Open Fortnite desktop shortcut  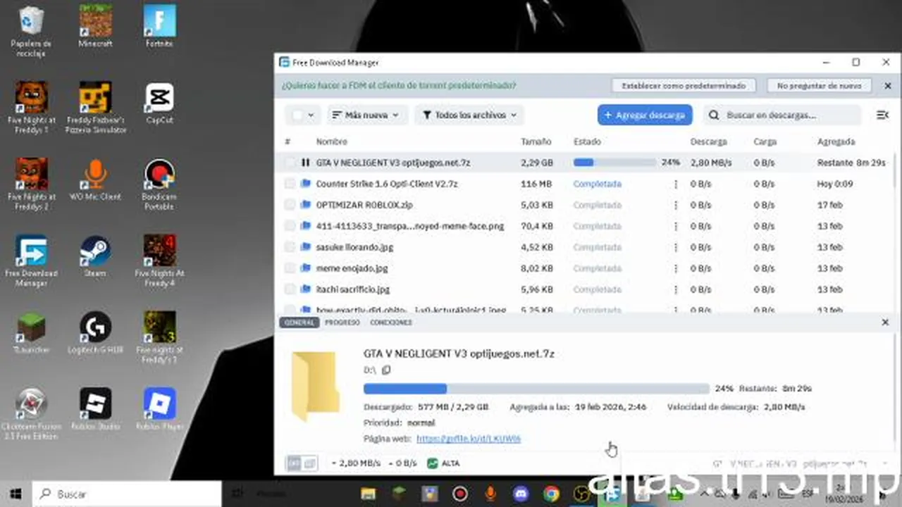159,27
